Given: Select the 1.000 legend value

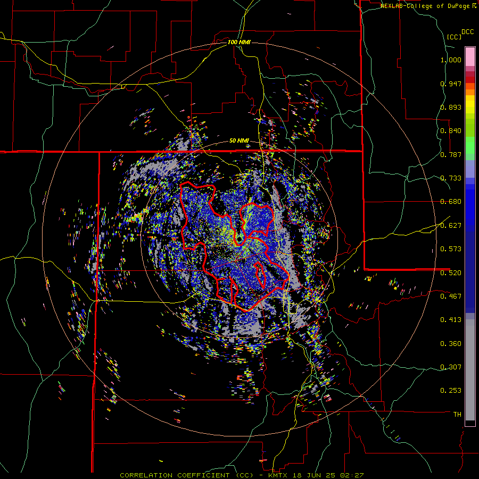Looking at the screenshot, I should click(451, 60).
